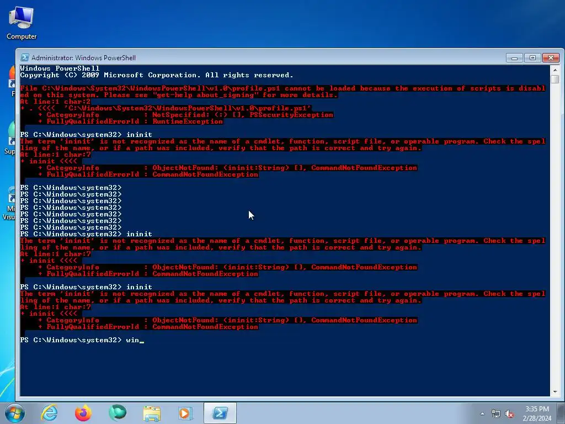The height and width of the screenshot is (424, 565).
Task: Close the Administrator PowerShell window
Action: click(551, 57)
